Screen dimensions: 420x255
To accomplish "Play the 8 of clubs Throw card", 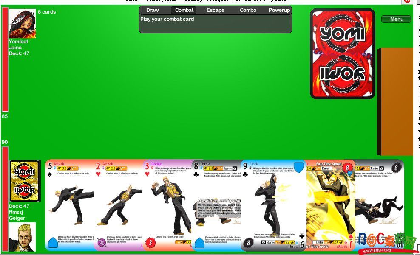I will click(x=216, y=205).
